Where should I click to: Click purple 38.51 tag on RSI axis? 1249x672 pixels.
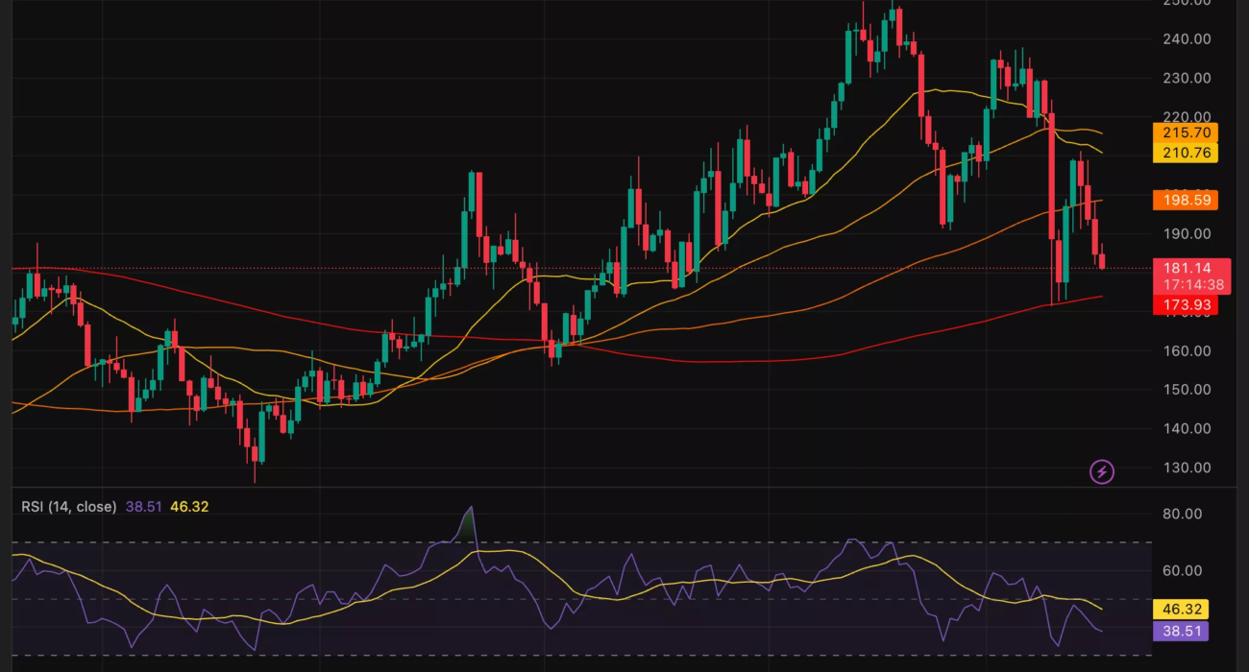coord(1181,631)
